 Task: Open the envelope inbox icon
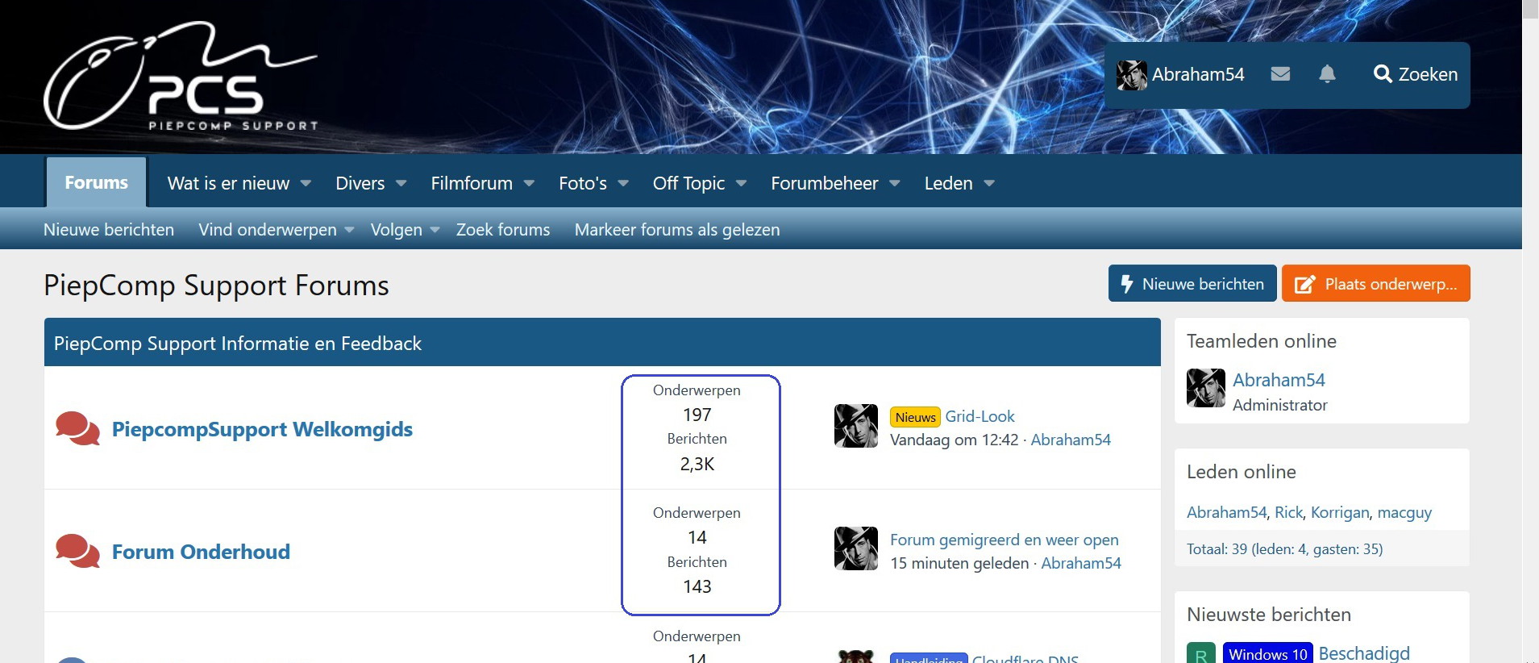click(x=1280, y=74)
